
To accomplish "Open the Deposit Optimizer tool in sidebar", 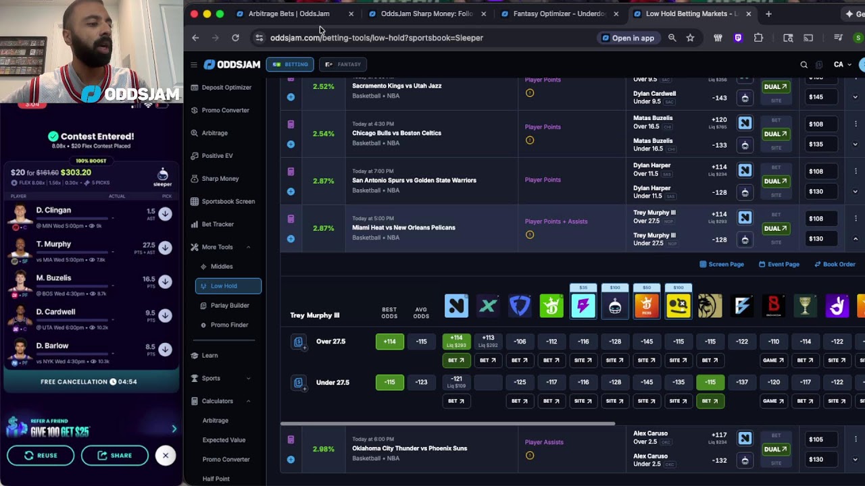I will pos(226,87).
